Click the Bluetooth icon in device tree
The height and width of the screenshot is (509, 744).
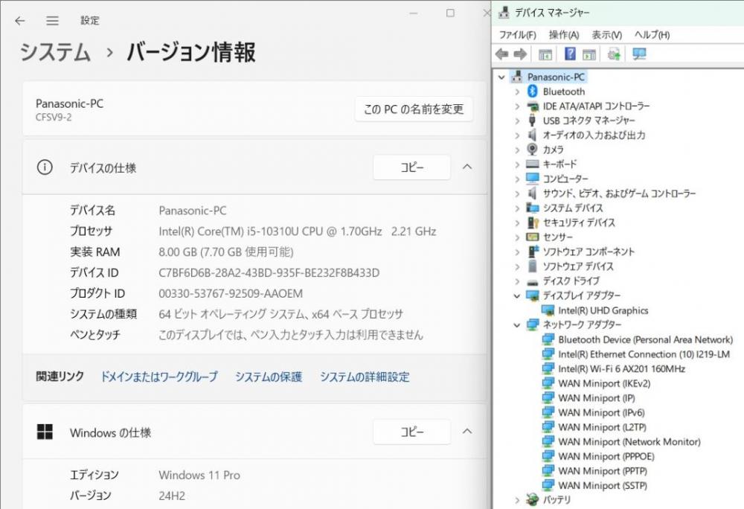[533, 91]
